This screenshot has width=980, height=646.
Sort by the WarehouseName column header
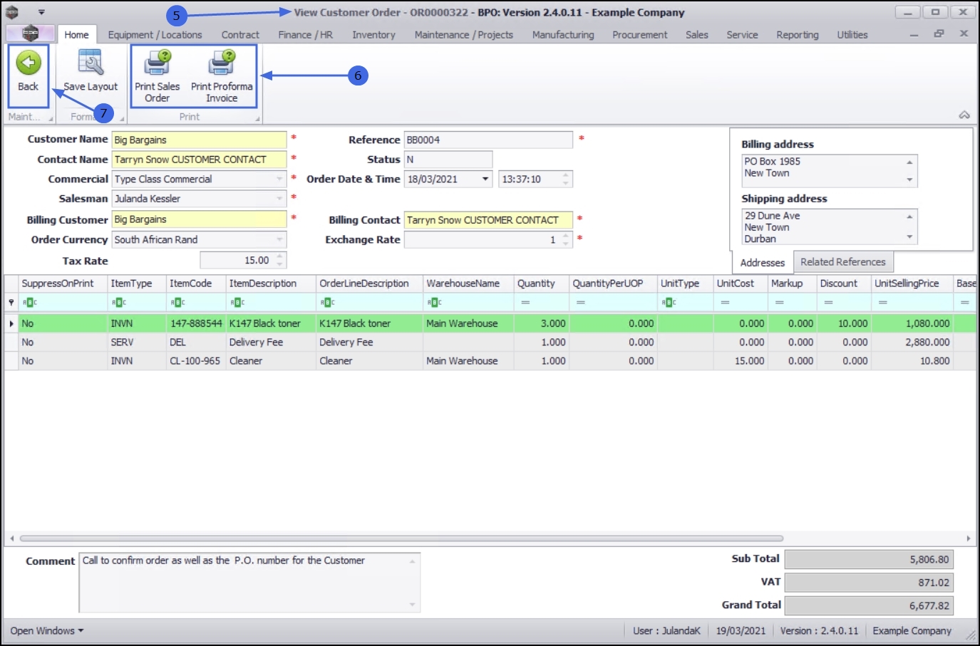pos(468,283)
